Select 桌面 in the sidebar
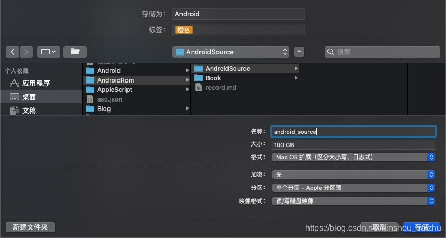Image resolution: width=446 pixels, height=238 pixels. coord(41,97)
